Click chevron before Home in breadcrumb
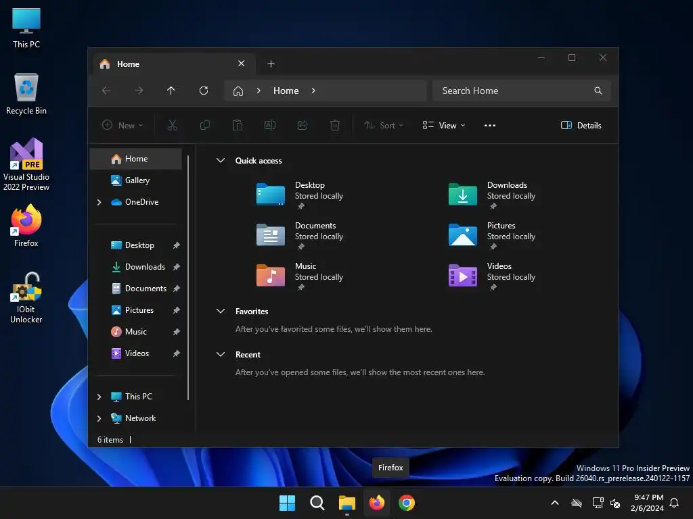 coord(259,91)
